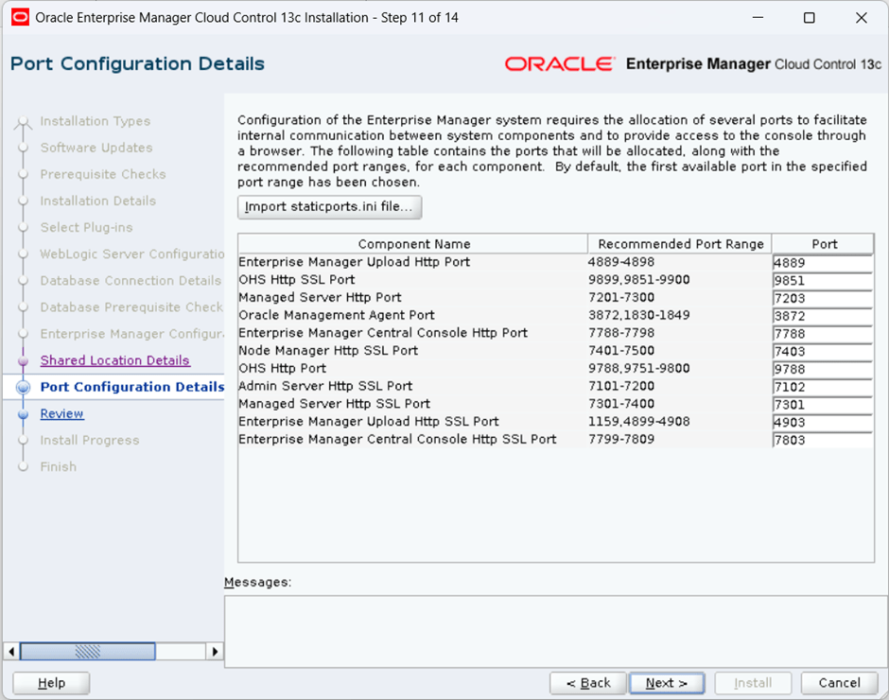Click the Shared Location Details step bullet
The image size is (889, 700).
[x=23, y=360]
